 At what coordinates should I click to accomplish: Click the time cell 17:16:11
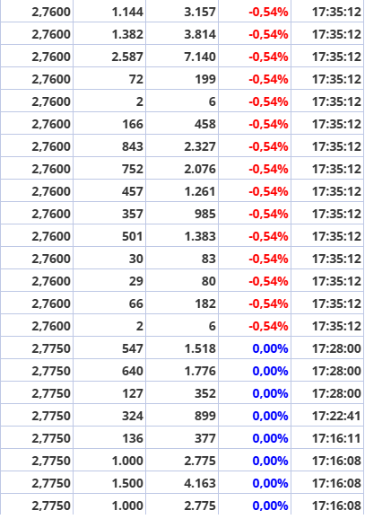327,437
